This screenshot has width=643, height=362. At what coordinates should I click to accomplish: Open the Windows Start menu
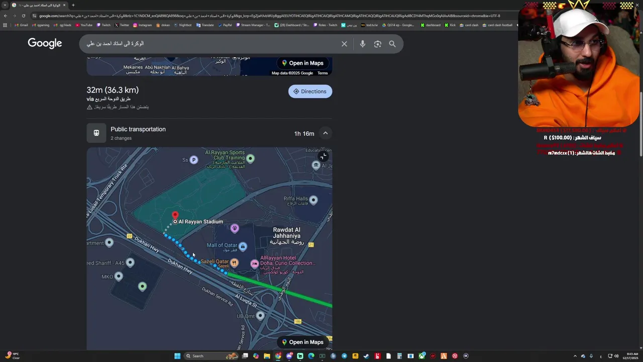(177, 356)
